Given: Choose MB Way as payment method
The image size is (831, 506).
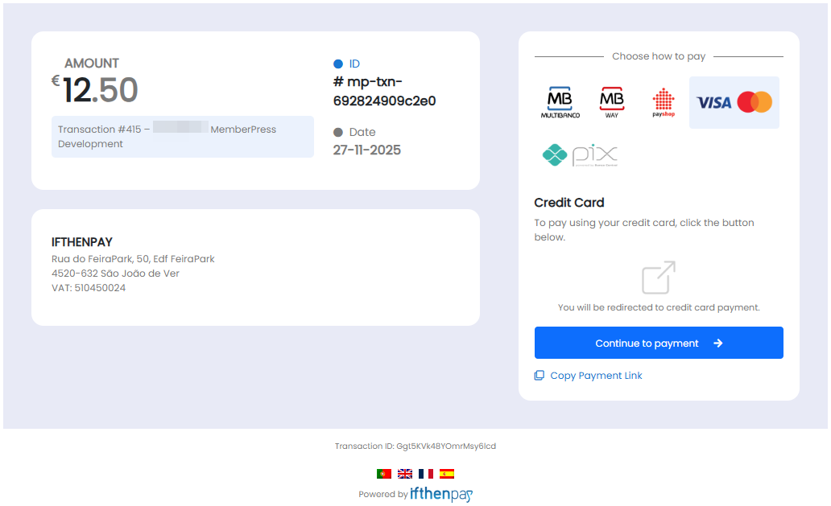Looking at the screenshot, I should point(611,102).
